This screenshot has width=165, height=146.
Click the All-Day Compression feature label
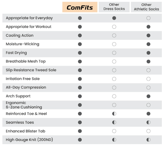(26, 87)
